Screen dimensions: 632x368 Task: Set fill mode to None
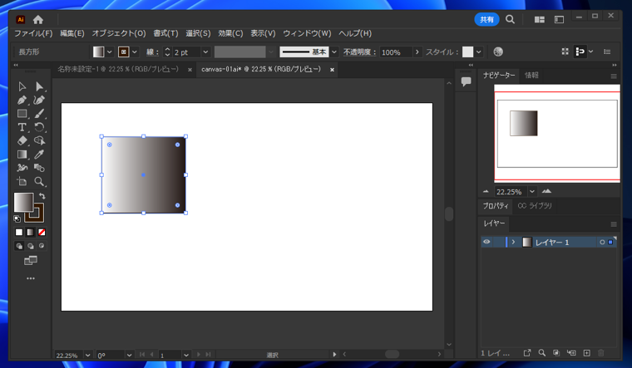point(42,233)
